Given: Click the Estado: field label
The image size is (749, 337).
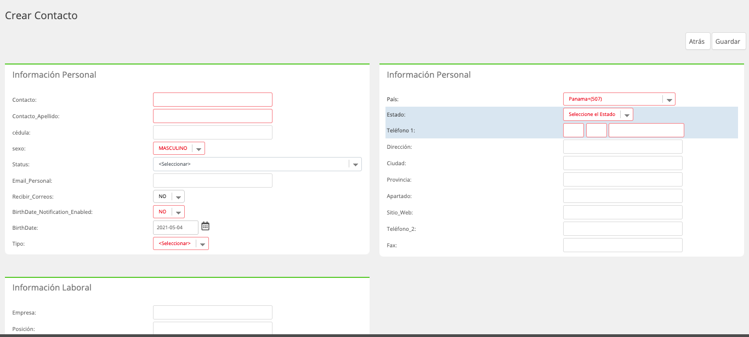Looking at the screenshot, I should [396, 115].
